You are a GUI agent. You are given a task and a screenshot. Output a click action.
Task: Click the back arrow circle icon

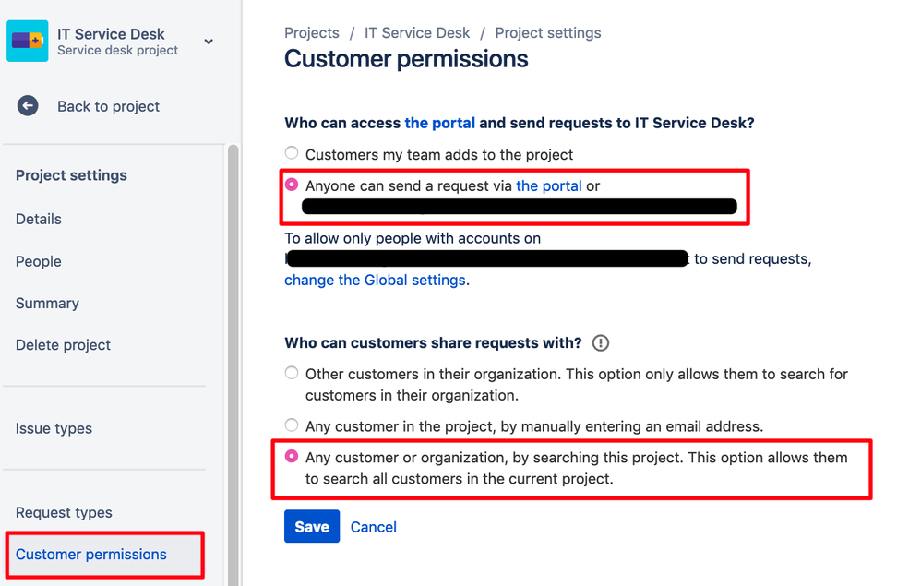pyautogui.click(x=27, y=106)
